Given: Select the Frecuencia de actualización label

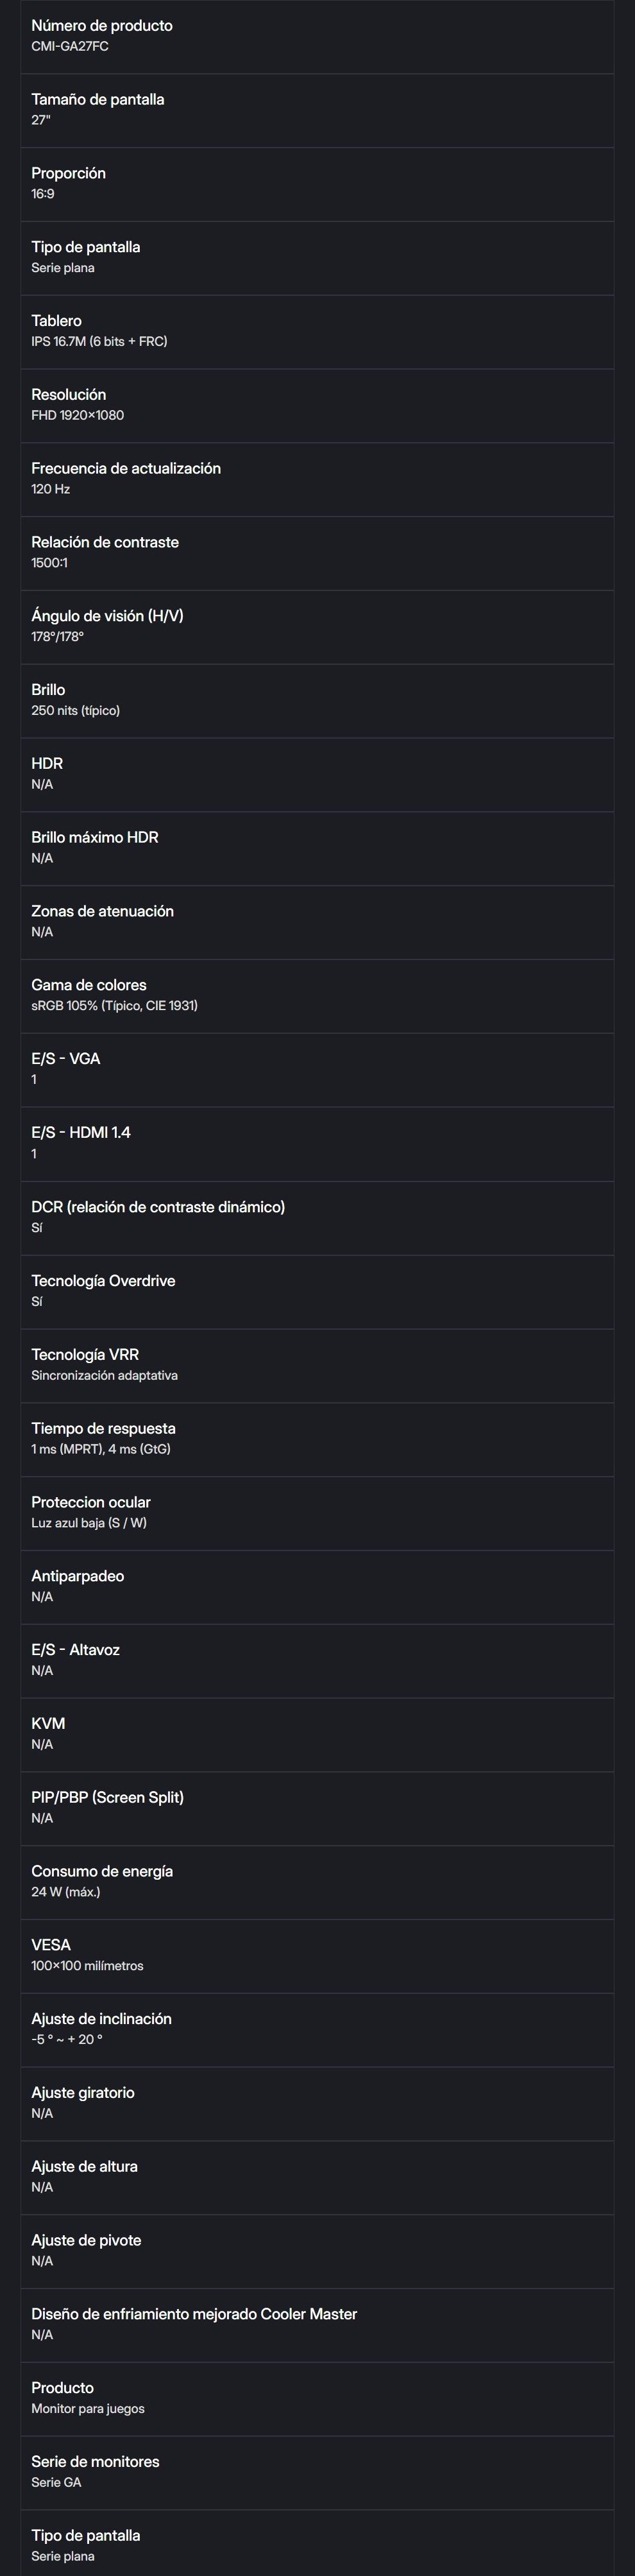Looking at the screenshot, I should tap(126, 468).
